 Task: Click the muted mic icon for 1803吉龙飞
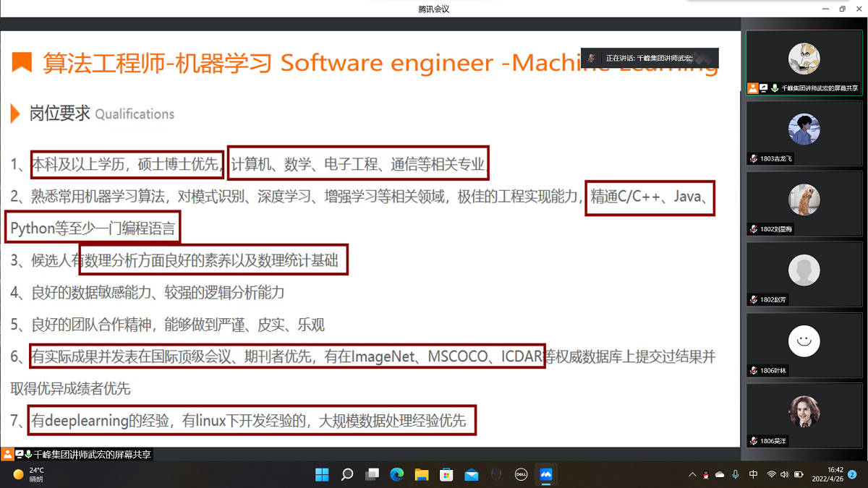pos(754,158)
